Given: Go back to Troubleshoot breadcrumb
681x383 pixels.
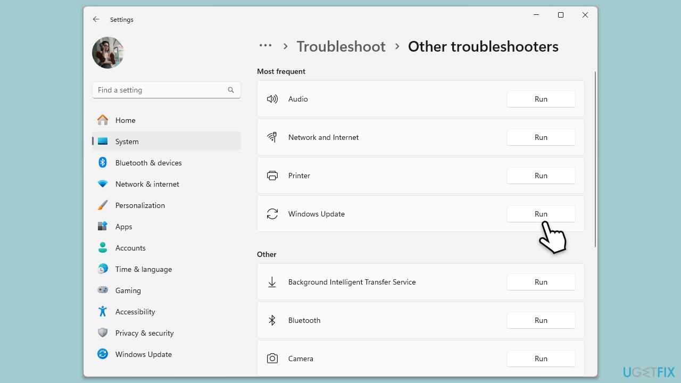Looking at the screenshot, I should click(341, 47).
